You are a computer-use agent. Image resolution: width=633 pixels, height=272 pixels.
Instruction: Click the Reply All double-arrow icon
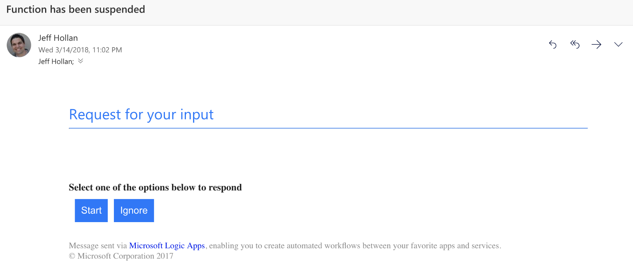574,44
